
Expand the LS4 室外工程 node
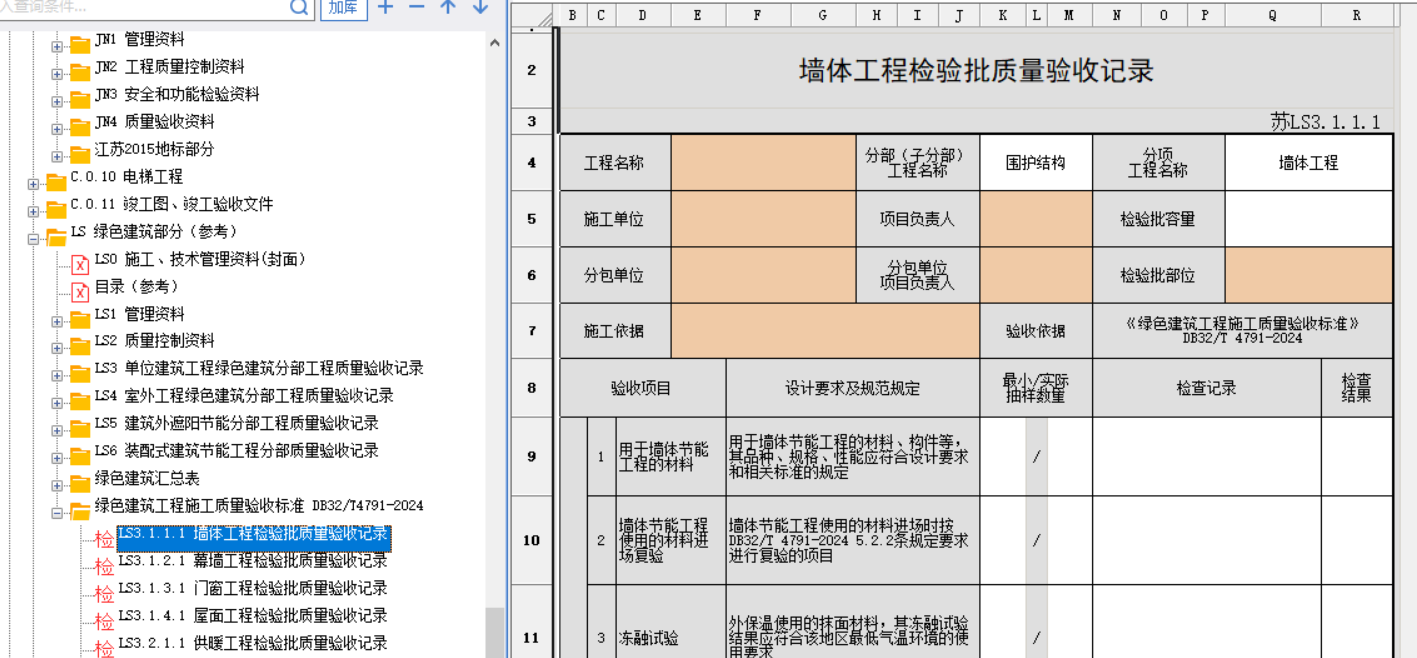(57, 403)
